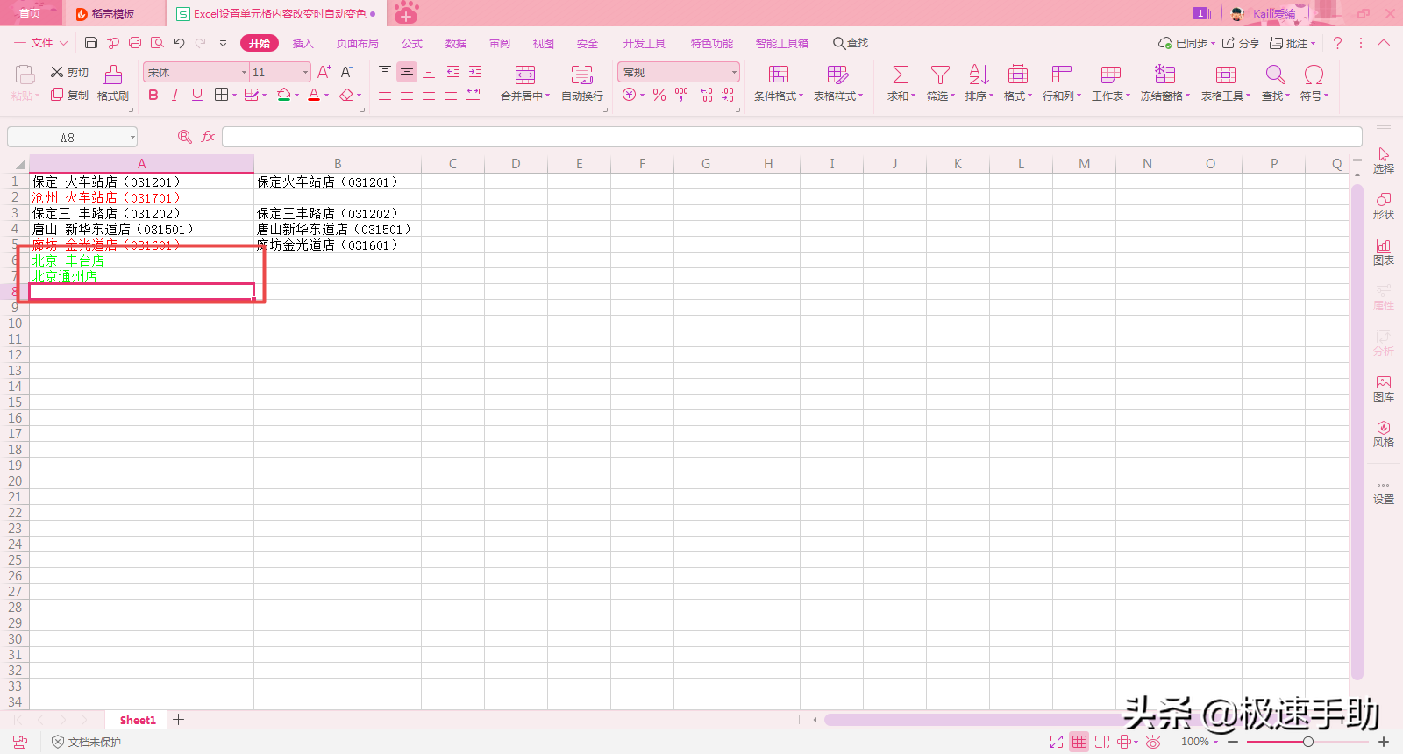This screenshot has width=1403, height=754.
Task: Open 求和 AutoSum button
Action: [901, 84]
